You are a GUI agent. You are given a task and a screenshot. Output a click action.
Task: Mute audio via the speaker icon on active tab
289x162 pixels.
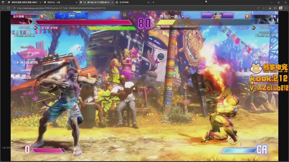pos(85,3)
